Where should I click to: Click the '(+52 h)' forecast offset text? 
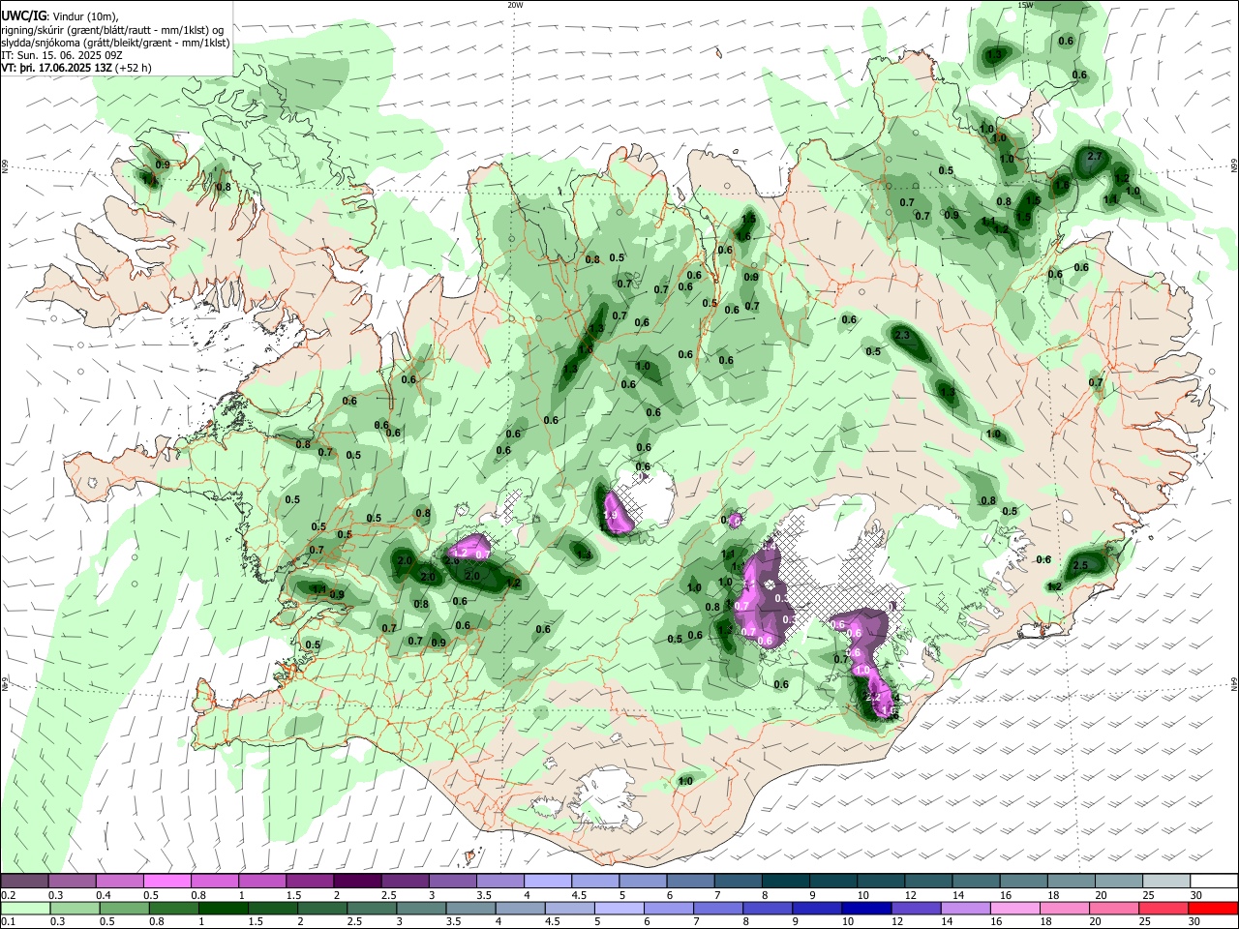[x=133, y=68]
